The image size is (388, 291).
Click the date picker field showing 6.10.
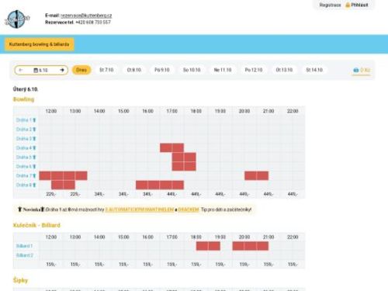pyautogui.click(x=41, y=70)
